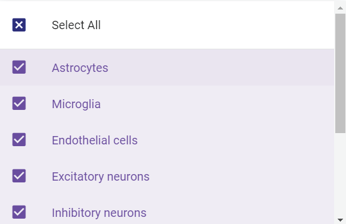Pick the Excitatory neurons text label

(x=100, y=176)
